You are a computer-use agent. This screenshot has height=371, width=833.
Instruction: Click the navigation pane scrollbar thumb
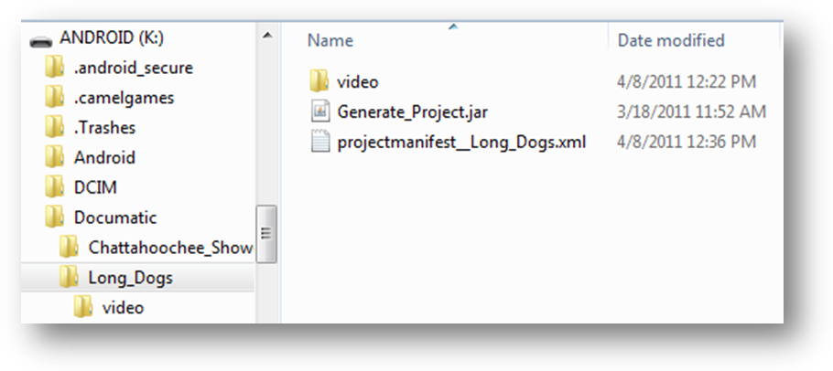267,235
